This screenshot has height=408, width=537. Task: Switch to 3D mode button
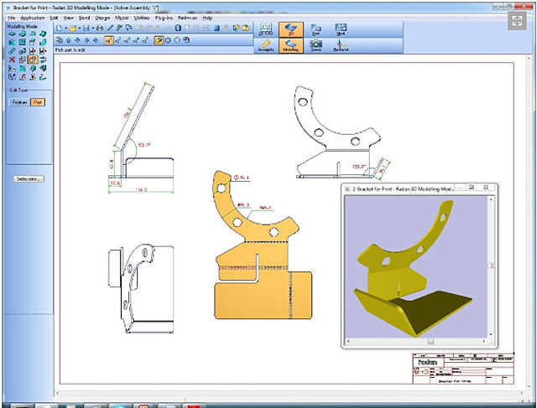click(x=291, y=30)
